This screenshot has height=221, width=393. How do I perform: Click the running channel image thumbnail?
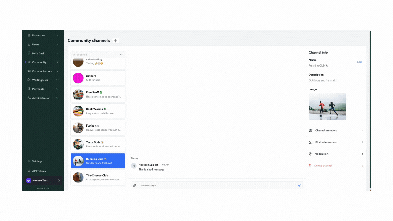pos(327,107)
